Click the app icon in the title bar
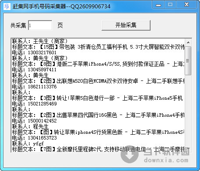200x171 pixels. (7, 6)
